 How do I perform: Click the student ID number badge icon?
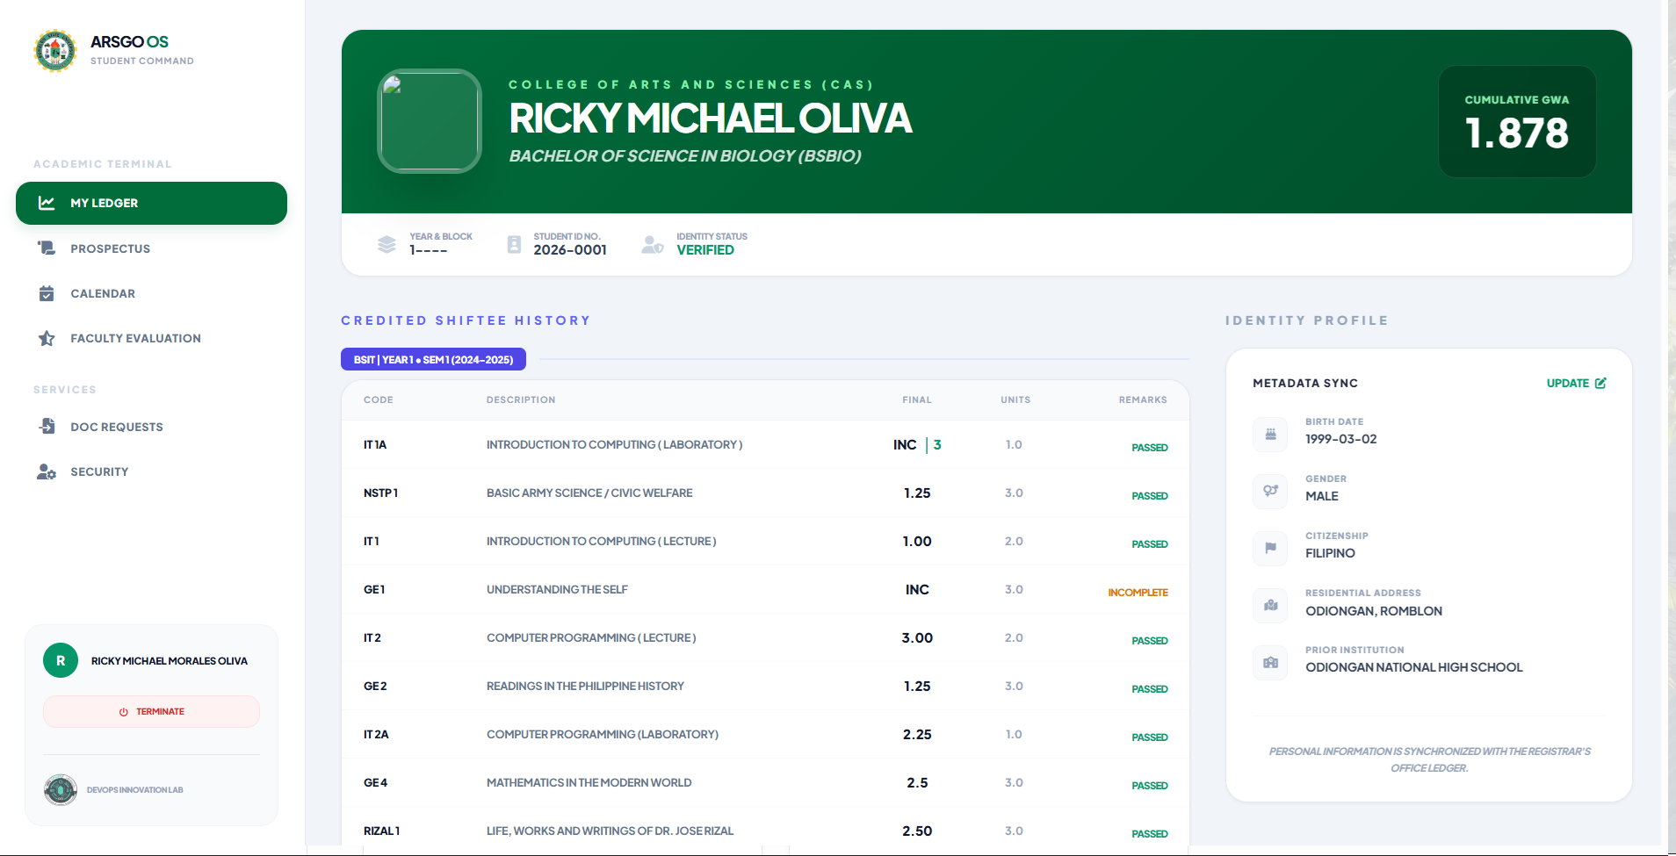point(514,244)
